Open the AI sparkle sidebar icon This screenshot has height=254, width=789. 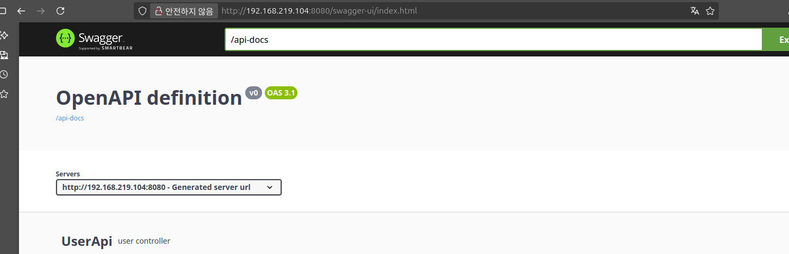4,35
